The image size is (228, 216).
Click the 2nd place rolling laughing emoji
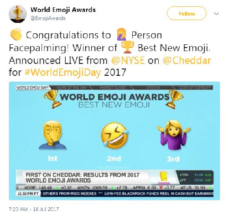click(x=115, y=136)
